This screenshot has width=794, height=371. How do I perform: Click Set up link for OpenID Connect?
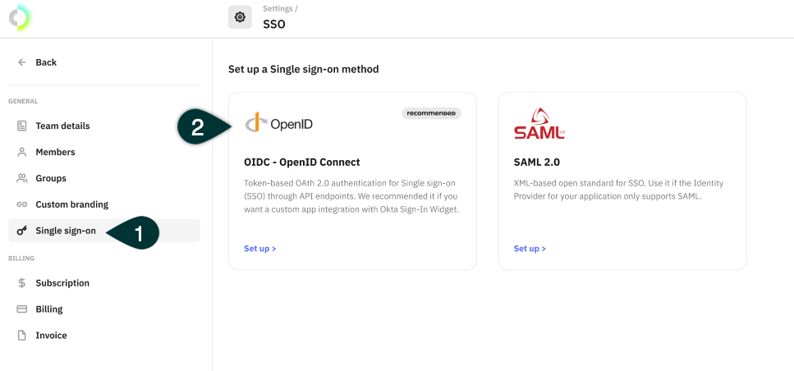[x=259, y=249]
